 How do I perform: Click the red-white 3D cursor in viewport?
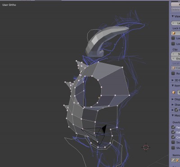(x=146, y=147)
